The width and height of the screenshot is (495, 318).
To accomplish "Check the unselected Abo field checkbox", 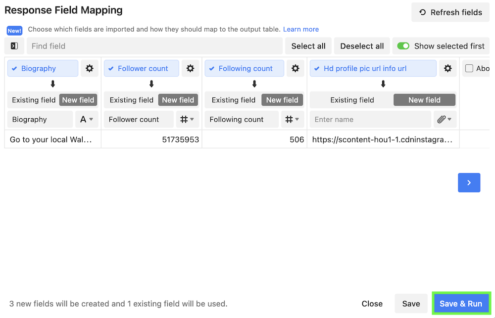I will tap(469, 69).
